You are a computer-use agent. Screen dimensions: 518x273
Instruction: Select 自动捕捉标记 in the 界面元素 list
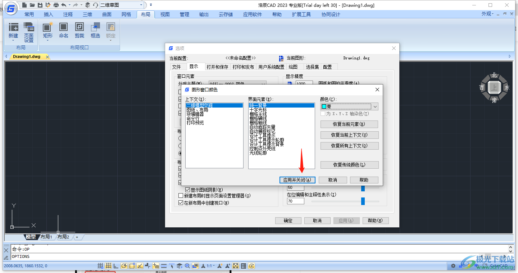pos(262,131)
